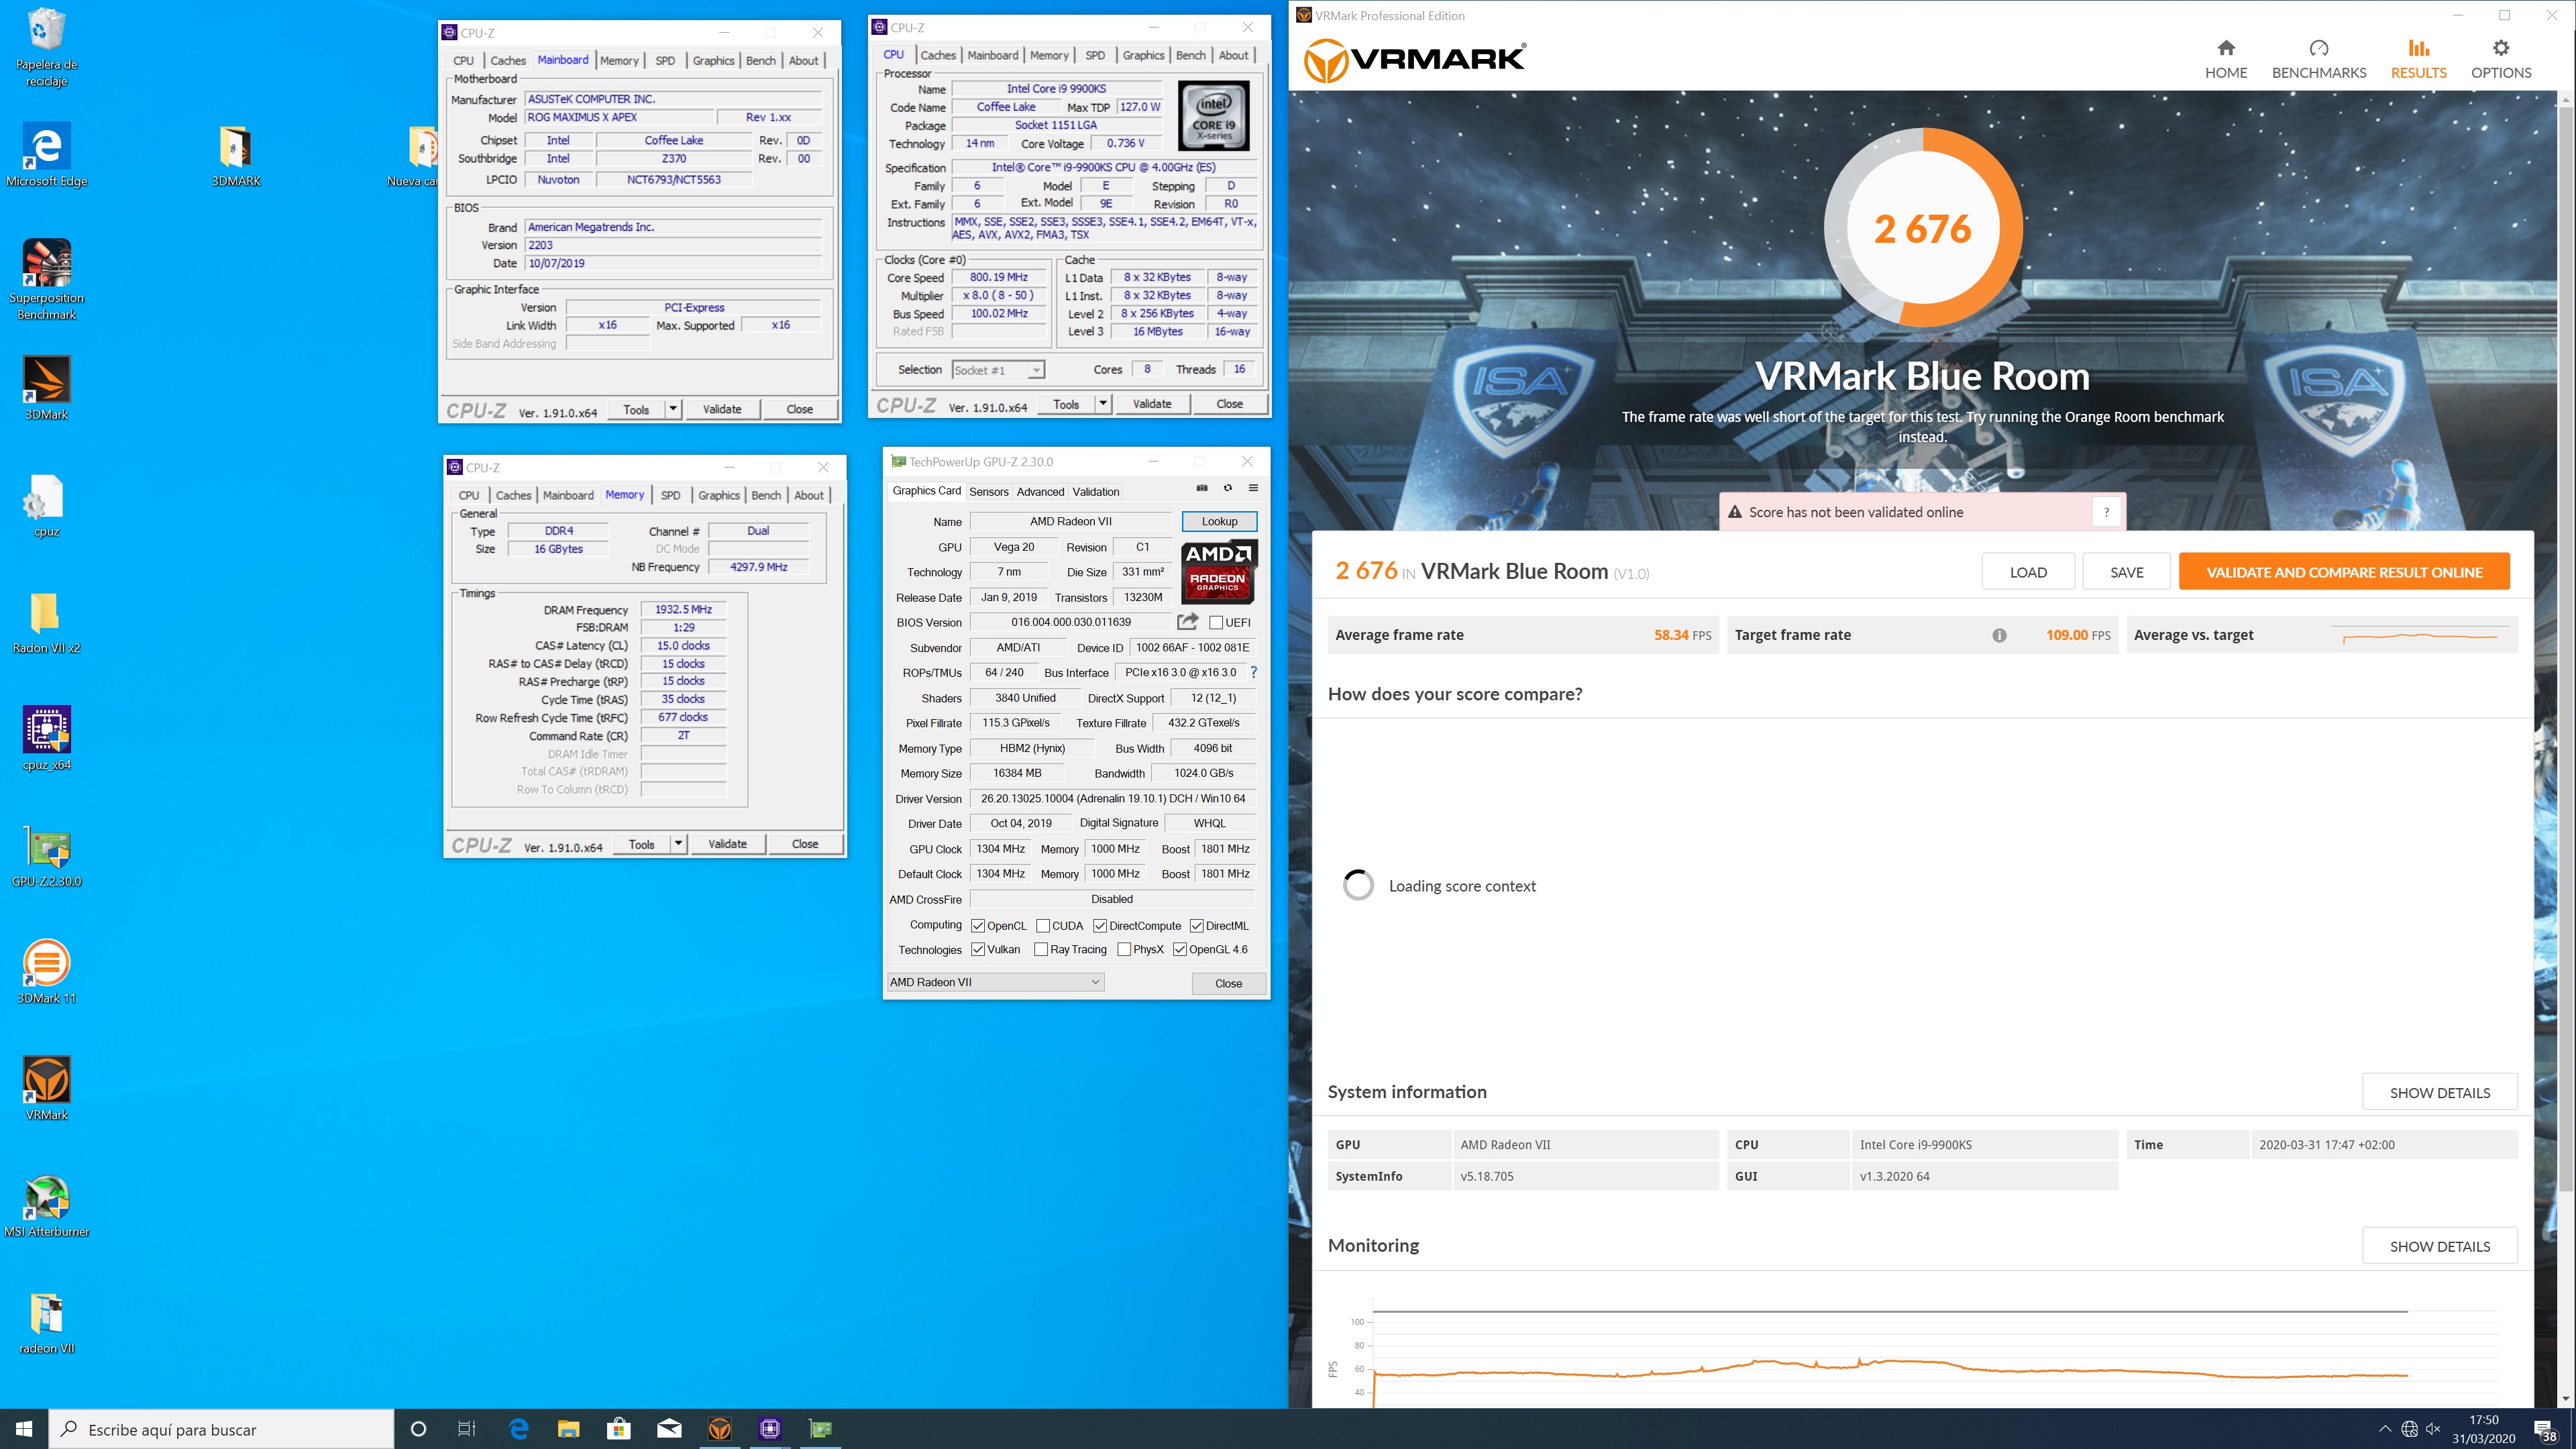Launch GPU-Z.2.30.0 from the desktop
This screenshot has height=1449, width=2576.
click(46, 856)
